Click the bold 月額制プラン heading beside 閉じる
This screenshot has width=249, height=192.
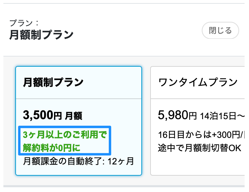pos(41,35)
